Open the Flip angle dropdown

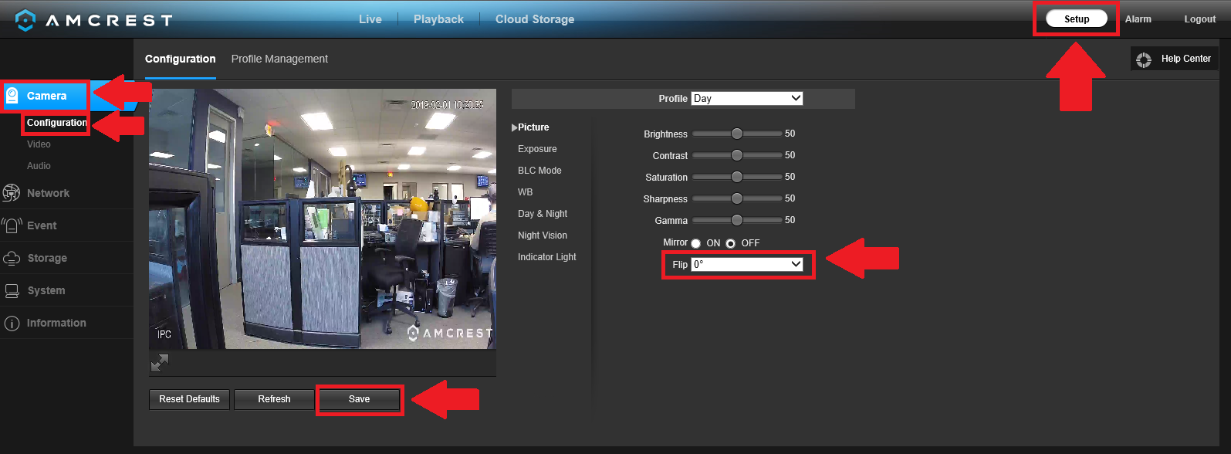747,264
